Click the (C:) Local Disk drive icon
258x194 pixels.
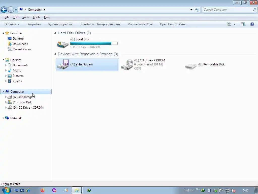tap(63, 44)
